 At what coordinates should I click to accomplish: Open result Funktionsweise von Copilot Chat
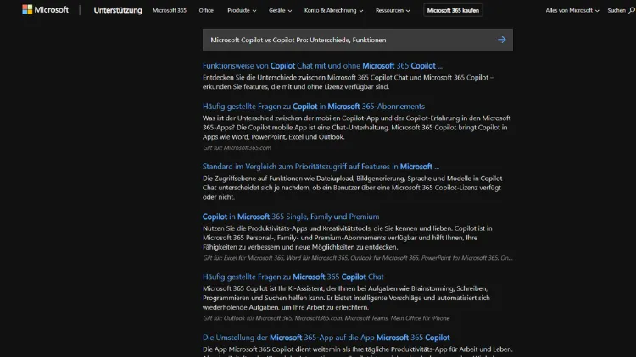pos(322,66)
